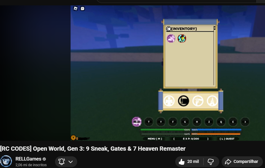Activate the purple R hotbar slot
This screenshot has height=168, width=265.
137,122
